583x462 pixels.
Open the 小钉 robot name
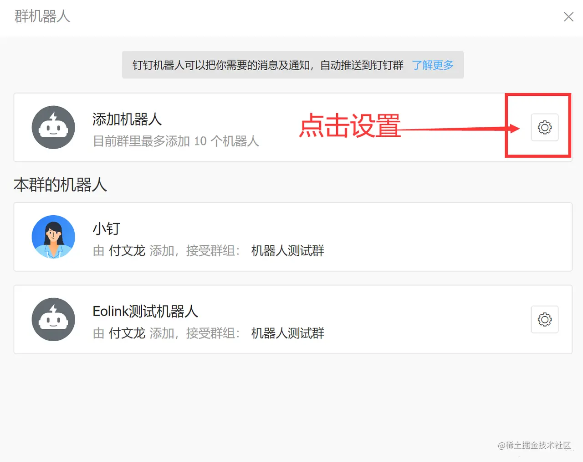coord(107,228)
